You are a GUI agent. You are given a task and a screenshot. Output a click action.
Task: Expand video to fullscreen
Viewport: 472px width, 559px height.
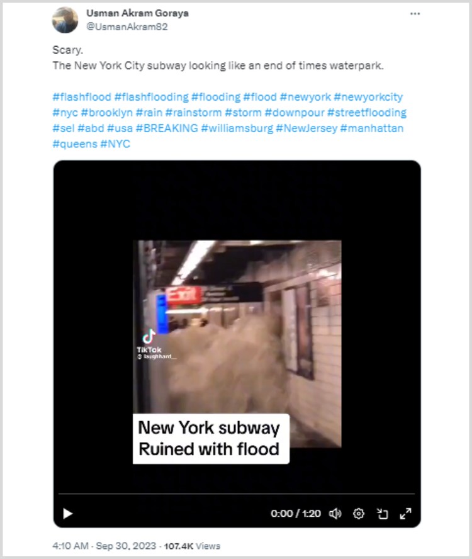coord(406,514)
